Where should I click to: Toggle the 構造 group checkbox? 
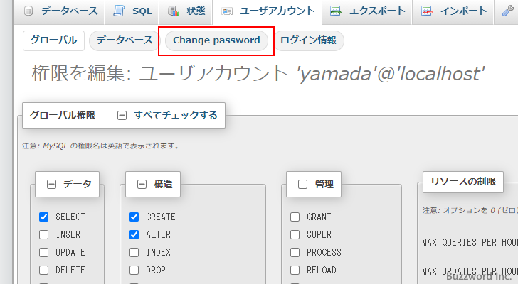(x=142, y=184)
